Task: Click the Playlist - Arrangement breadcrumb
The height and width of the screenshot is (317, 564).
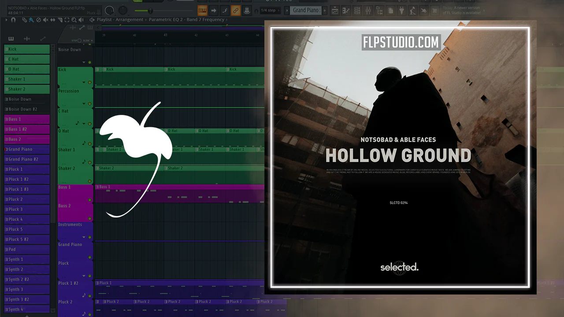Action: tap(120, 20)
